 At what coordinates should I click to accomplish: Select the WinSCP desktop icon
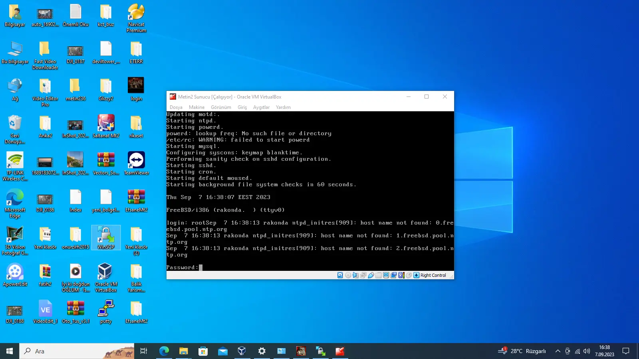pos(106,238)
